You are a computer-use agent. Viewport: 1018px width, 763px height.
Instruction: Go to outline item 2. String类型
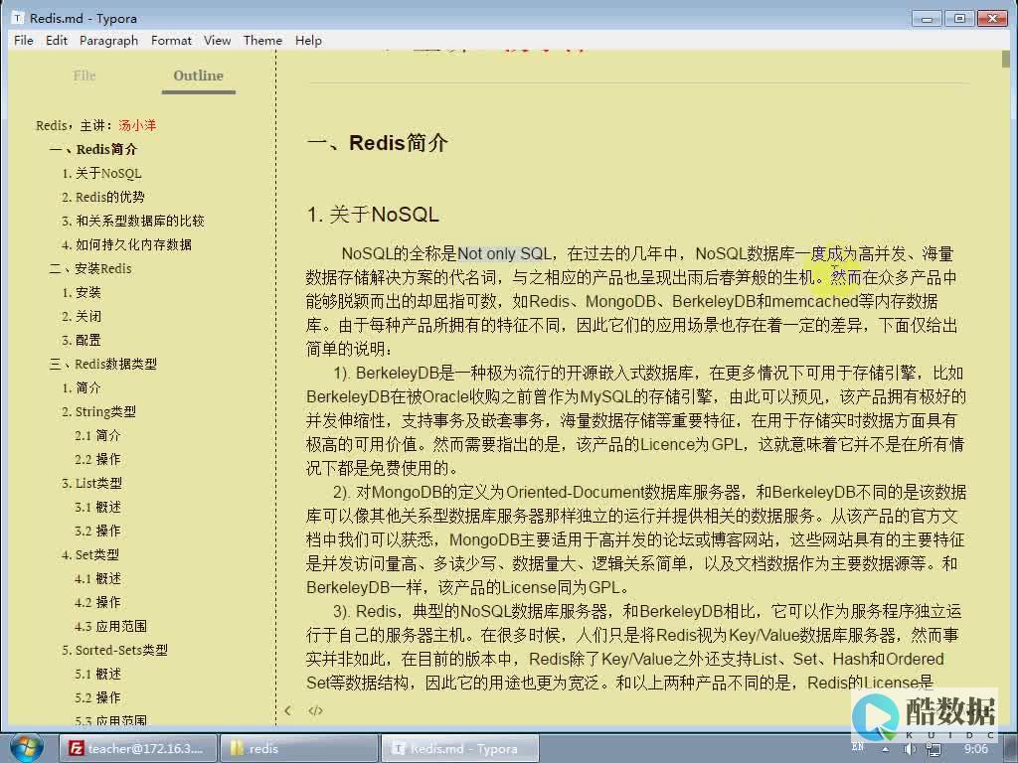pyautogui.click(x=99, y=412)
